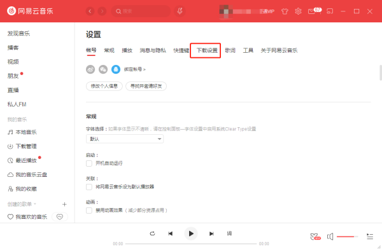The height and width of the screenshot is (250, 382).
Task: Open the messages mail icon
Action: [x=311, y=11]
